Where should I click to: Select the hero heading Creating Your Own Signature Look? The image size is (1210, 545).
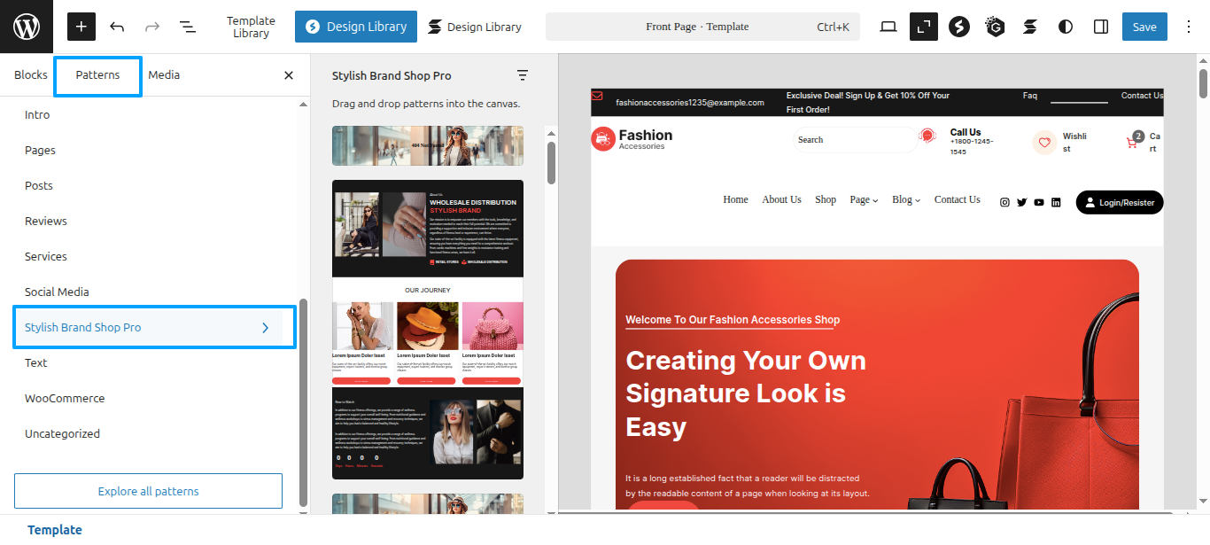coord(746,393)
